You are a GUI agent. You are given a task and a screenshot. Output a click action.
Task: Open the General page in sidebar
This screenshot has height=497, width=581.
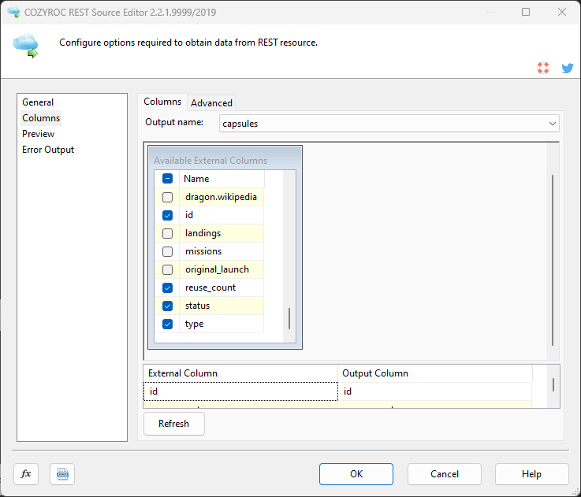tap(38, 102)
